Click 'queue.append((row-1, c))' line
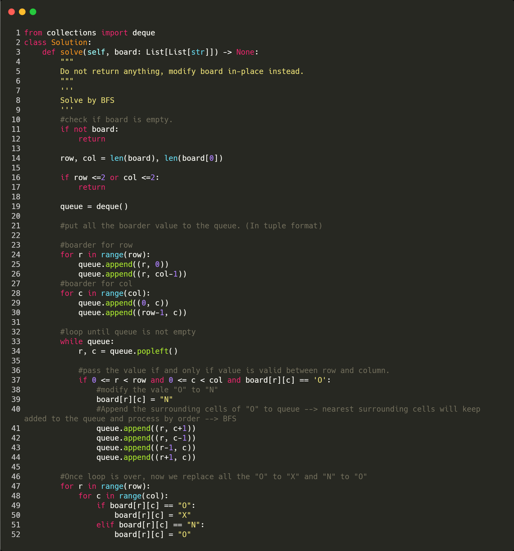 coord(132,313)
